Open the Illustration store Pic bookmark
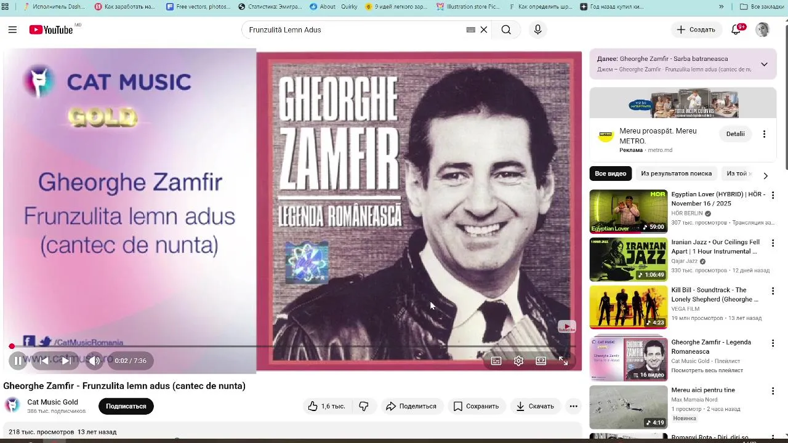Screen dimensions: 788x443 coord(468,7)
